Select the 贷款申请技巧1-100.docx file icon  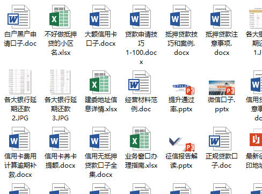pos(140,17)
